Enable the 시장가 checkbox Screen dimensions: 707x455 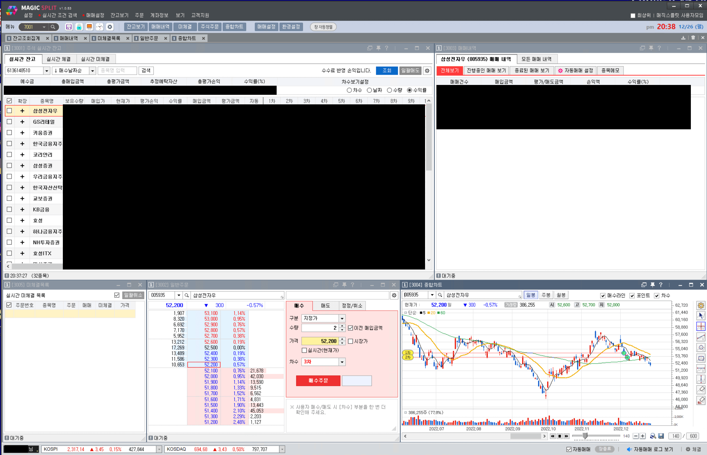351,341
